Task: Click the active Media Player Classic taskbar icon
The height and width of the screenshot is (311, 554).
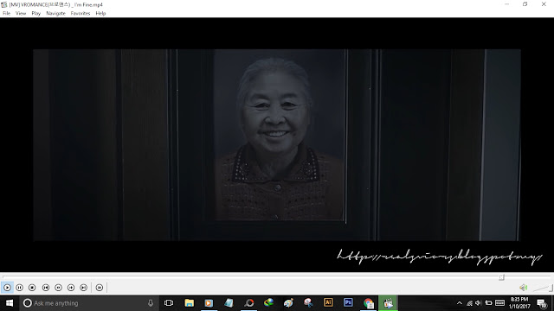Action: pos(388,303)
